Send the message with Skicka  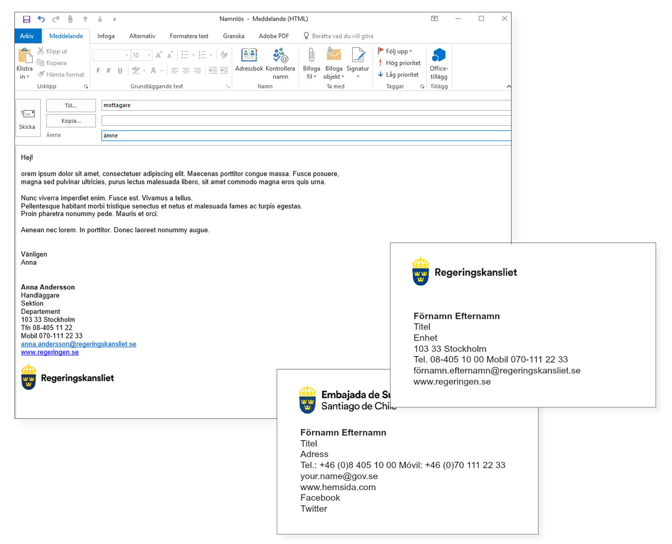27,118
